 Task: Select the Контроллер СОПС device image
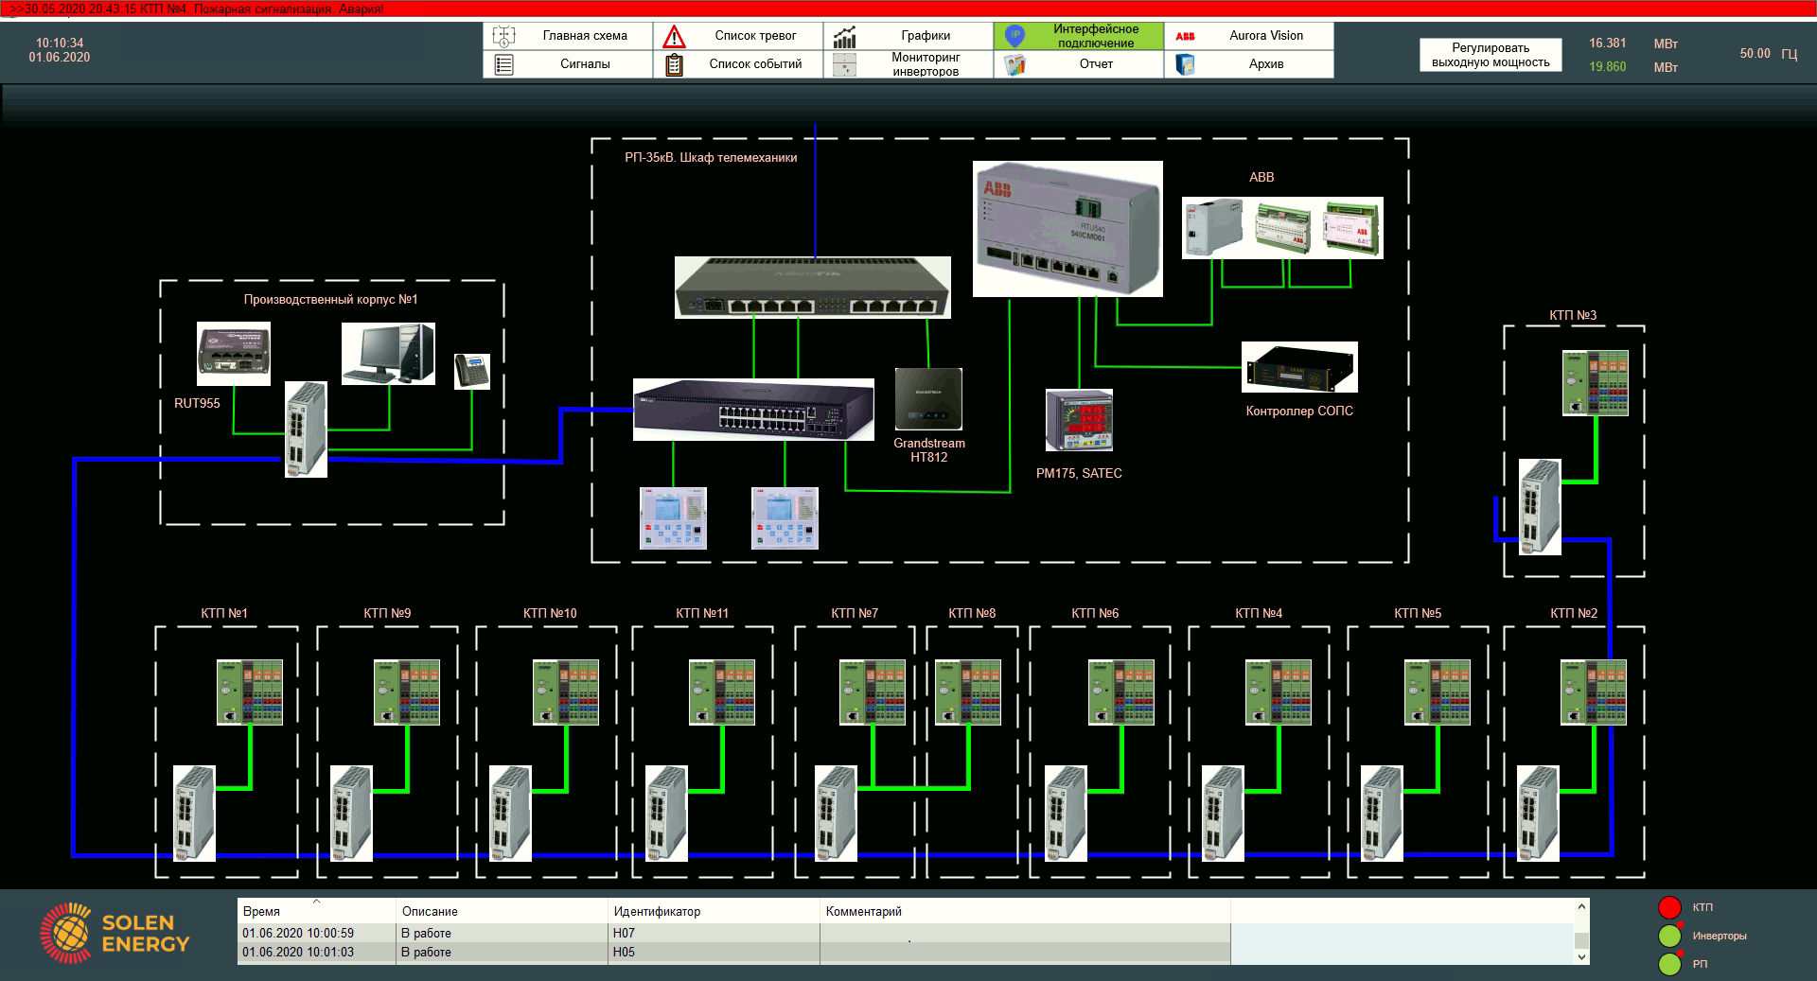pyautogui.click(x=1299, y=367)
